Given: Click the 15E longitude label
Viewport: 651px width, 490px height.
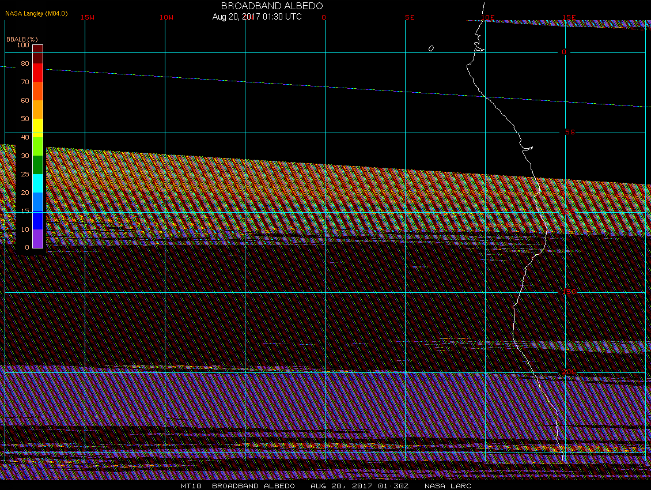Looking at the screenshot, I should [x=569, y=17].
